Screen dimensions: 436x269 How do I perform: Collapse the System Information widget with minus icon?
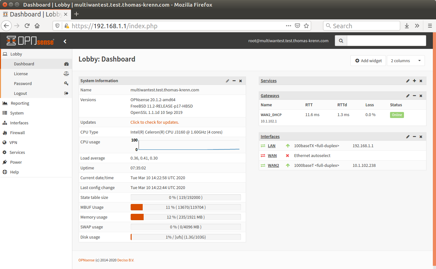pos(234,81)
